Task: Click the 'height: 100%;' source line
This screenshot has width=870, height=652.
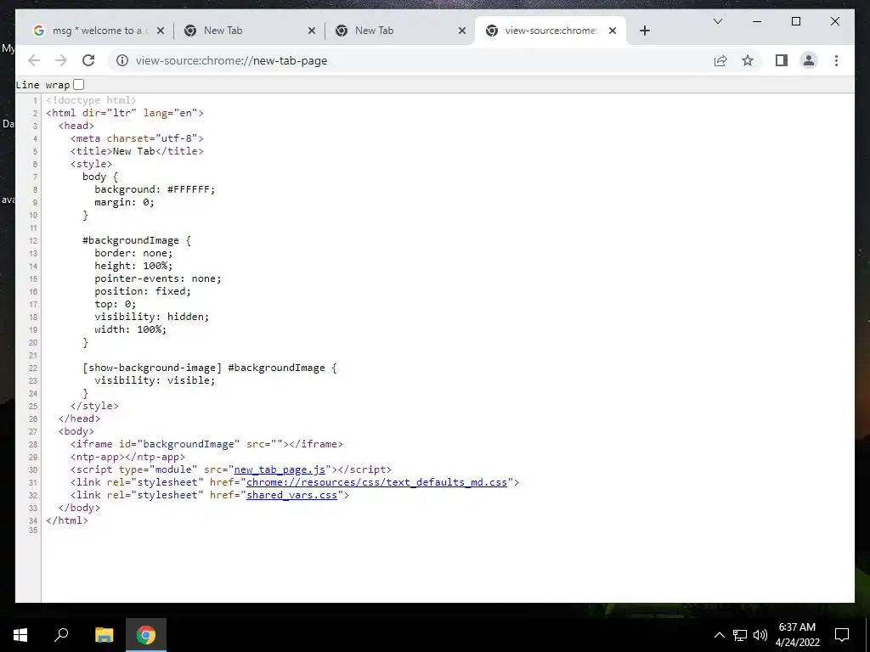Action: click(x=133, y=266)
